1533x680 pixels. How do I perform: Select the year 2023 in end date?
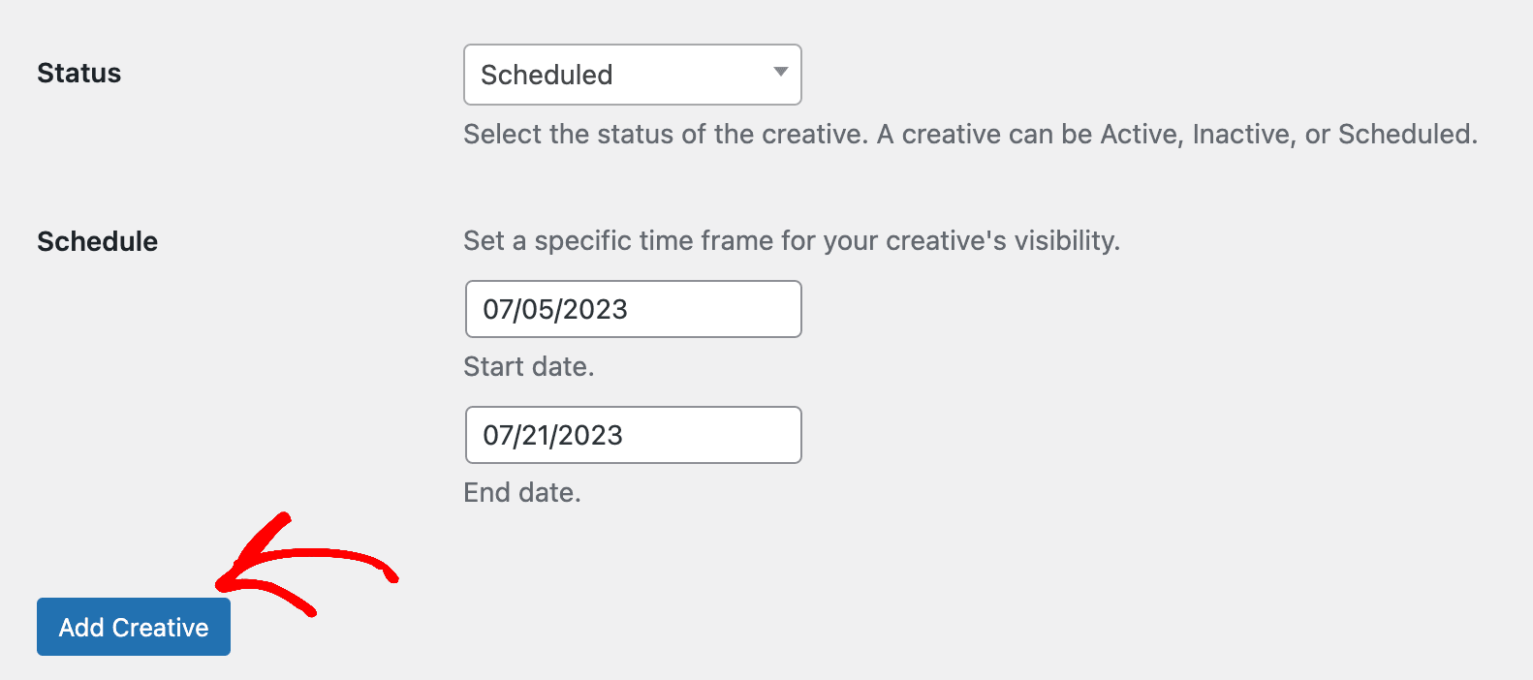(x=590, y=435)
